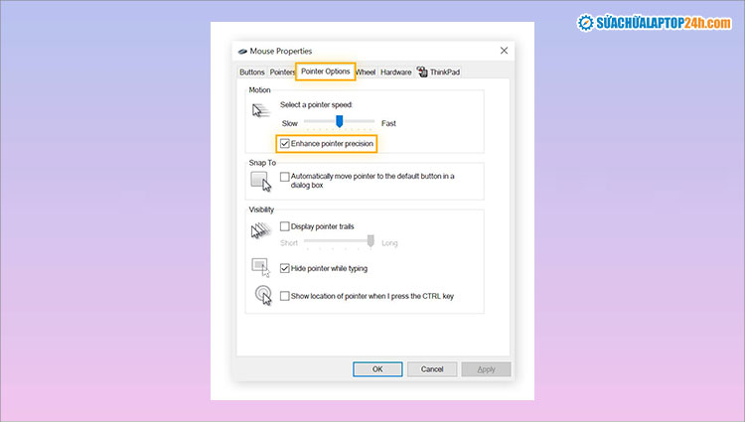Click the hide pointer while typing icon
The height and width of the screenshot is (422, 745).
tap(261, 267)
